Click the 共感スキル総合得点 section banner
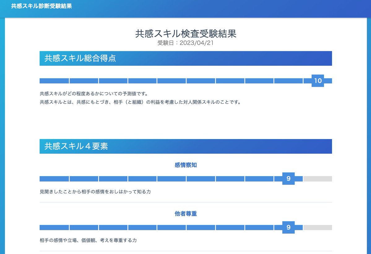 click(186, 58)
